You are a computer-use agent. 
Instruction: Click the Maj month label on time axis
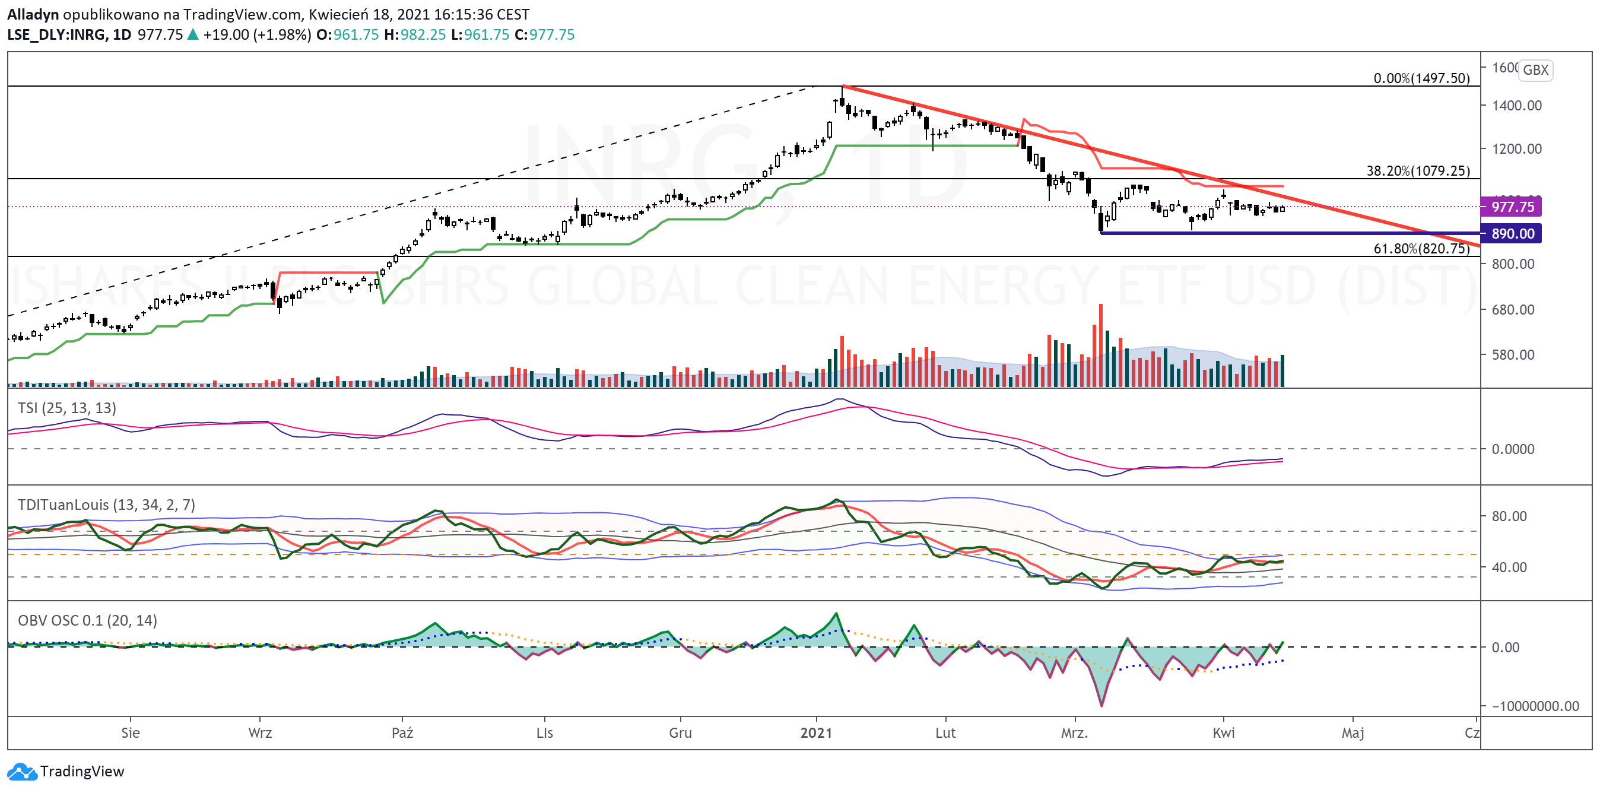[x=1353, y=734]
